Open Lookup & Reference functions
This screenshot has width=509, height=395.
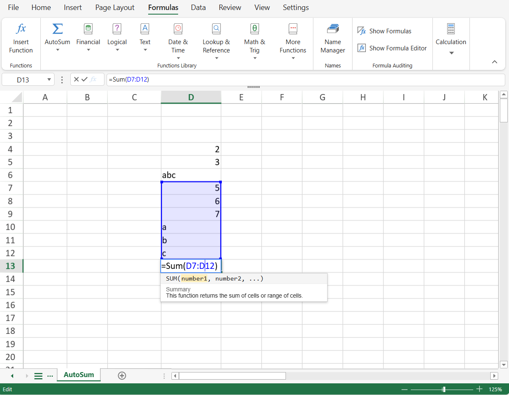[x=216, y=29]
